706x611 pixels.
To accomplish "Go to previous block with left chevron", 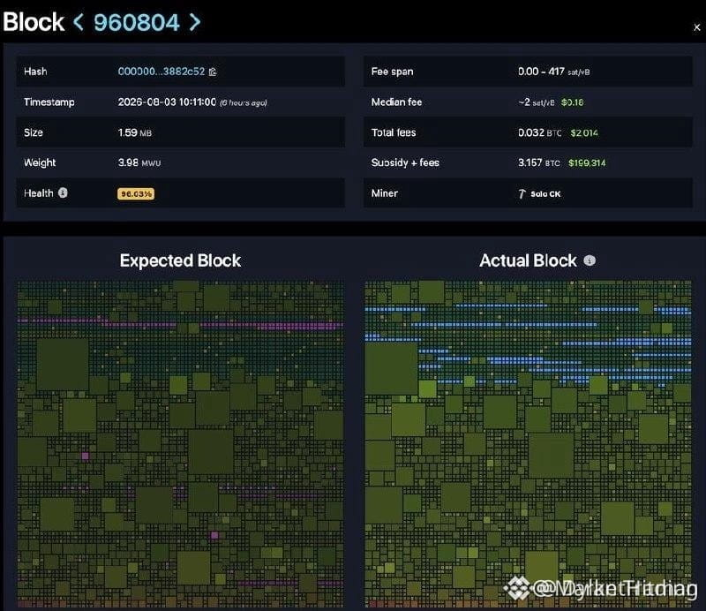I will (79, 21).
